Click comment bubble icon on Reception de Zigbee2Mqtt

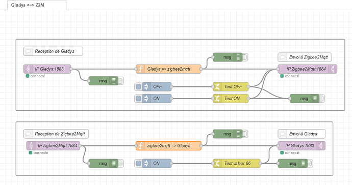coord(28,134)
